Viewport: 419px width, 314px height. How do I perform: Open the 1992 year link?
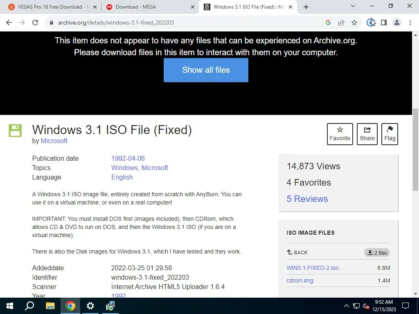coord(118,296)
